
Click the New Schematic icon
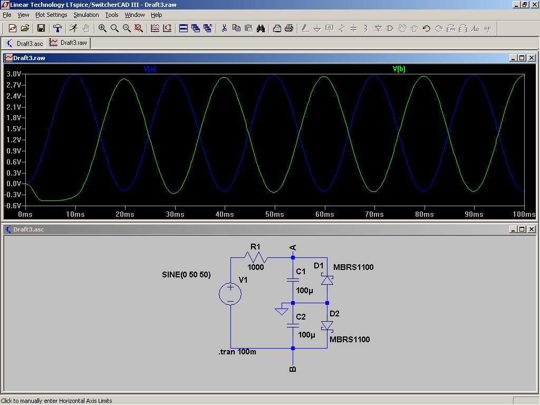tap(12, 28)
